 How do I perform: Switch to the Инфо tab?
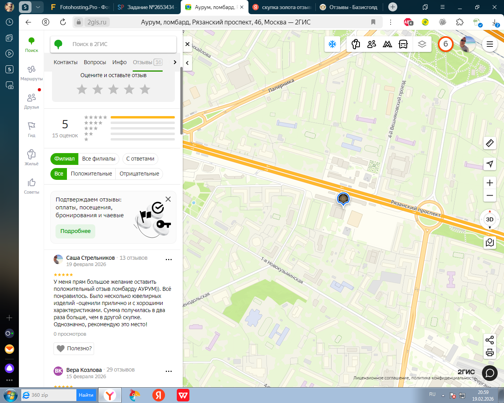pyautogui.click(x=119, y=62)
